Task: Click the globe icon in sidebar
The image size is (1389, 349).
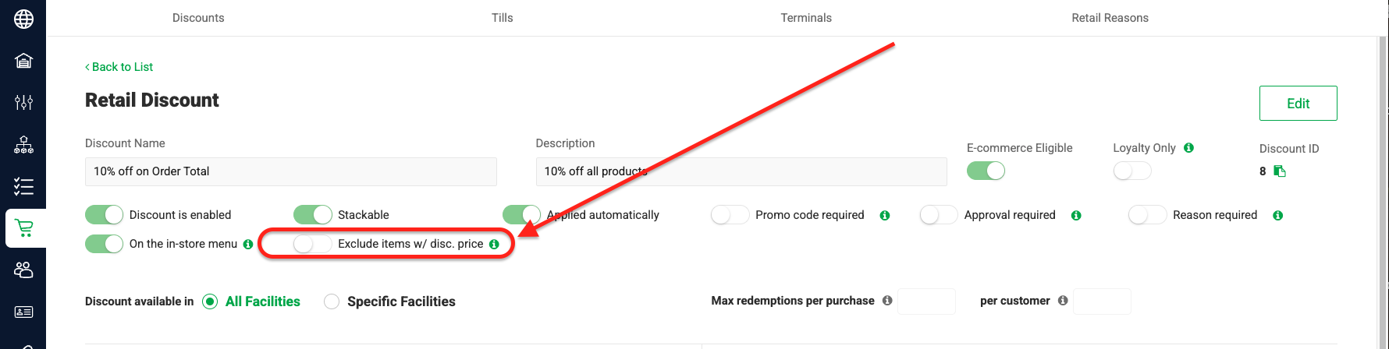Action: pos(23,19)
